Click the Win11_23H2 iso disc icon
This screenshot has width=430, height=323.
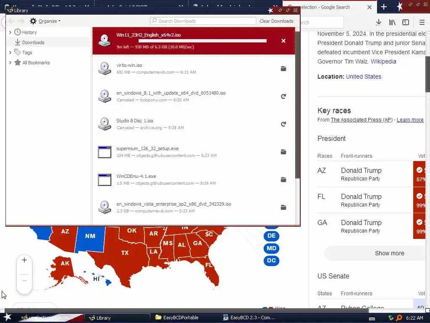pyautogui.click(x=105, y=41)
